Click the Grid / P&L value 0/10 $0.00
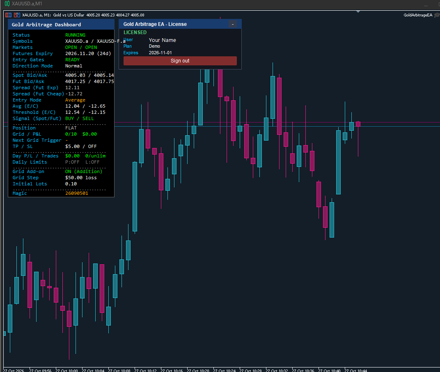440x372 pixels. [81, 134]
